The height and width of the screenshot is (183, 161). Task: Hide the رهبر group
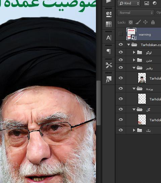121,67
